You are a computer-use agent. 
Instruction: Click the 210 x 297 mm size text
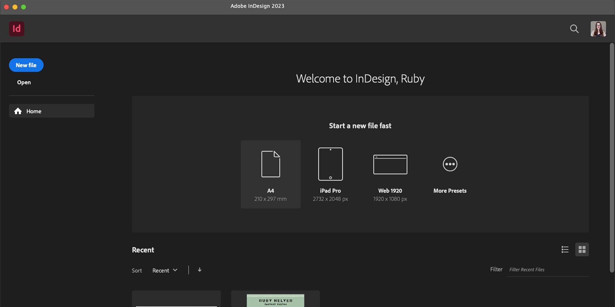(271, 199)
